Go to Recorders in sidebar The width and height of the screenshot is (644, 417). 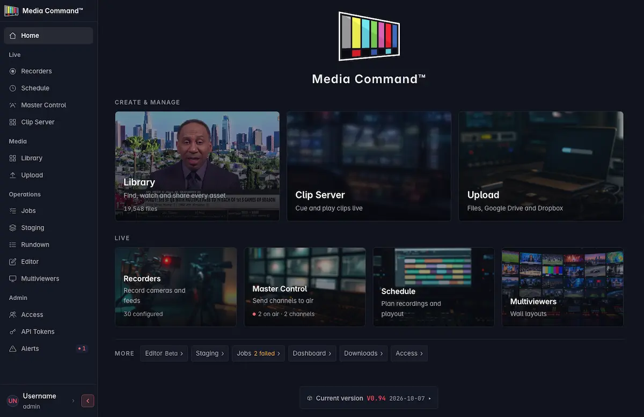[48, 71]
